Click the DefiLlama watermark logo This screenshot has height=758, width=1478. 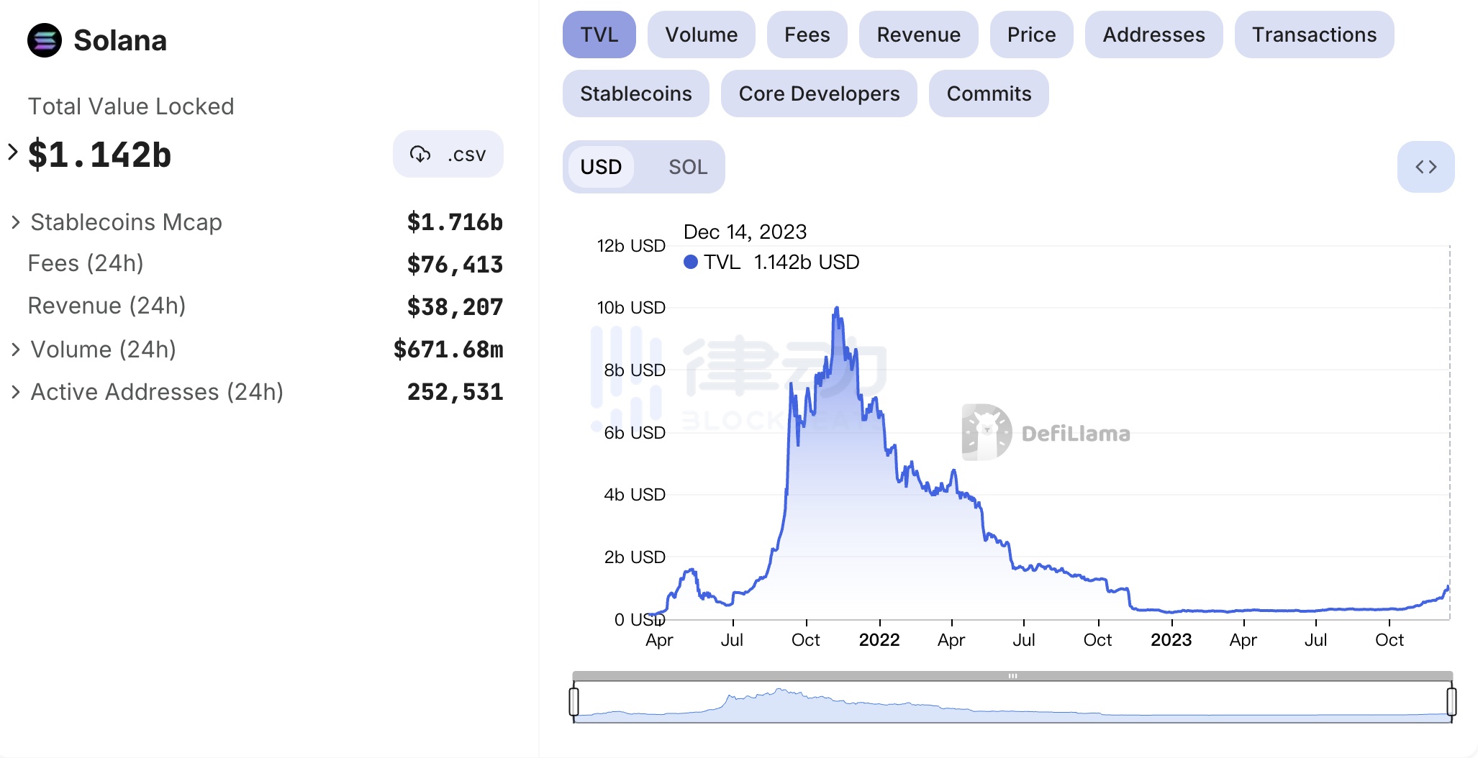[987, 432]
